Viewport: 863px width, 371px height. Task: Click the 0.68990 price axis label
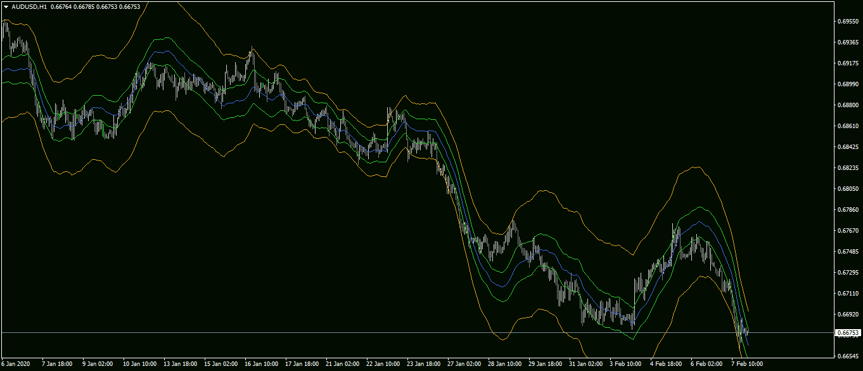coord(847,84)
